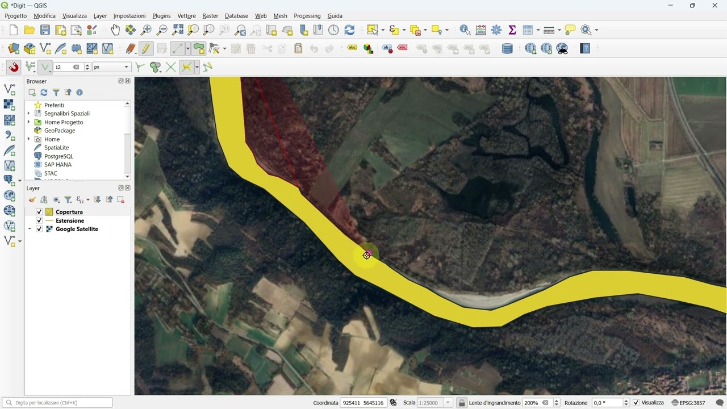The height and width of the screenshot is (409, 727).
Task: Toggle vertex snapping type button
Action: point(45,67)
